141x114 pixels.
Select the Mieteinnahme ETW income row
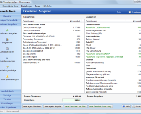click(x=52, y=63)
